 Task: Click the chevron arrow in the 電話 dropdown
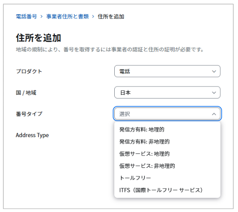tap(214, 72)
